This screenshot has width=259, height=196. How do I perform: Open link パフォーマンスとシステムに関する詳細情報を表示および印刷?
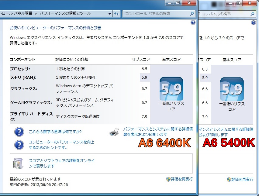point(158,132)
